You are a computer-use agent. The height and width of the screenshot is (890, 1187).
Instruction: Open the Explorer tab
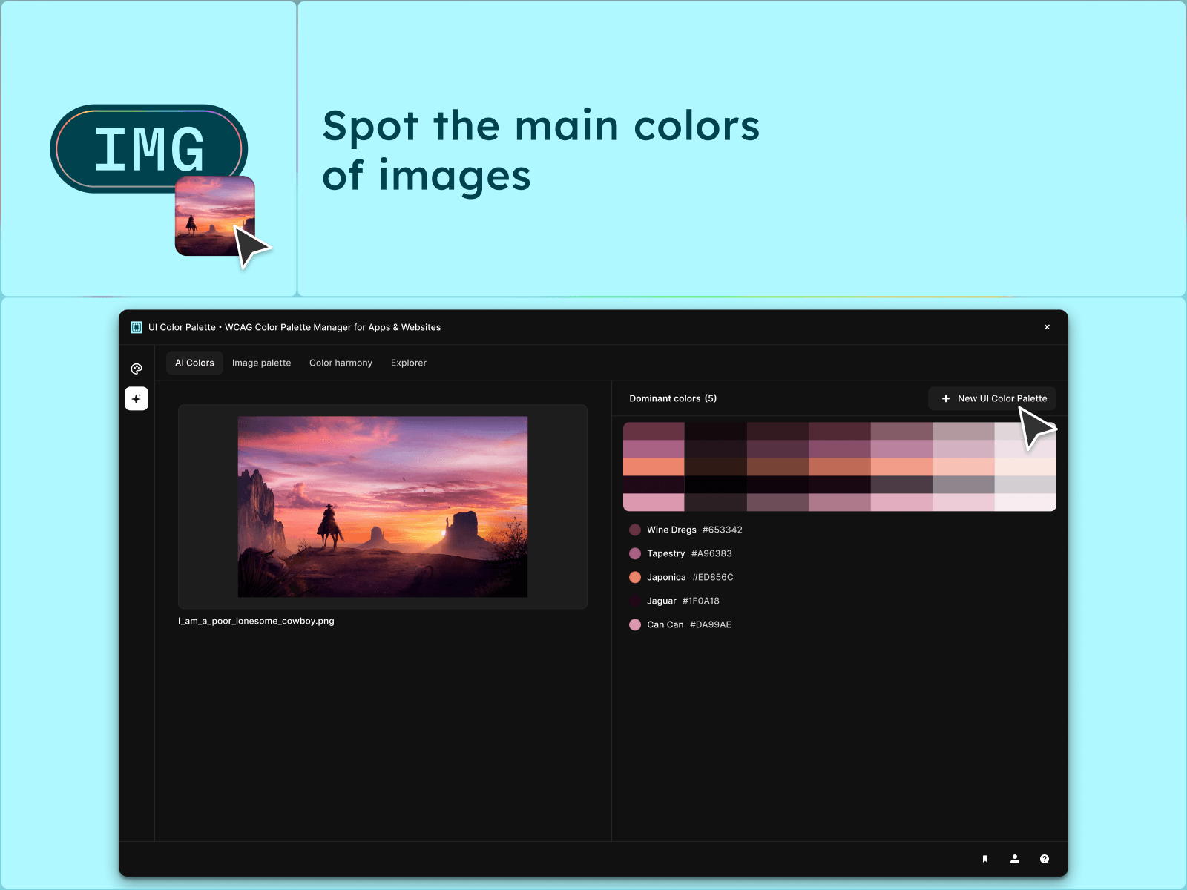(409, 363)
